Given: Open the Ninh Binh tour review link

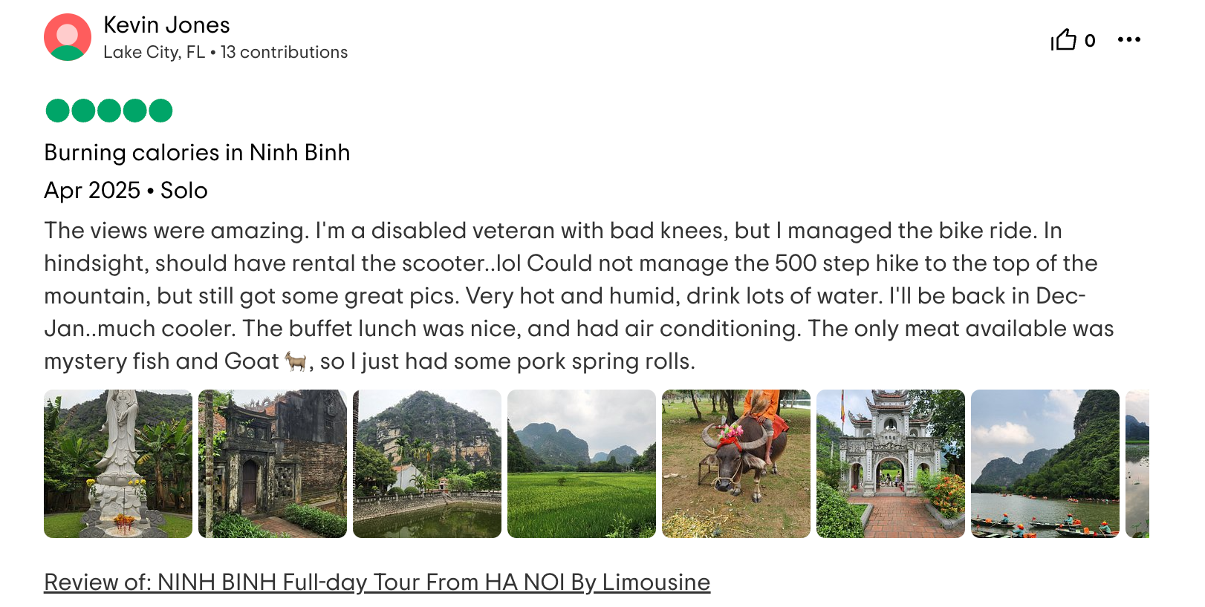Looking at the screenshot, I should pos(377,582).
